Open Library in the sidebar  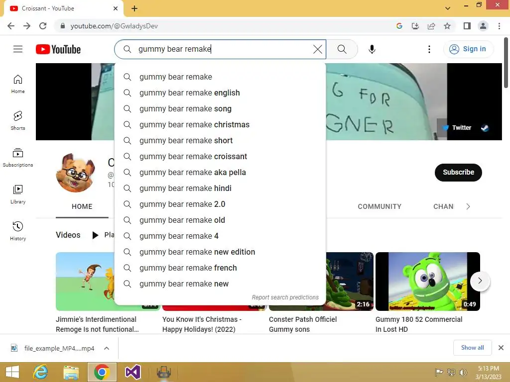click(x=18, y=194)
